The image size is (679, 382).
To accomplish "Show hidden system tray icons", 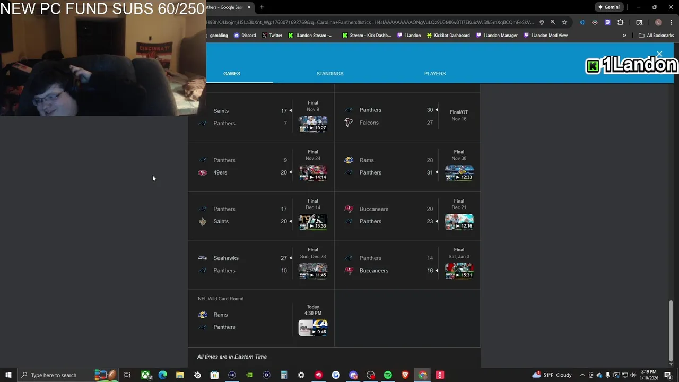I will (582, 375).
